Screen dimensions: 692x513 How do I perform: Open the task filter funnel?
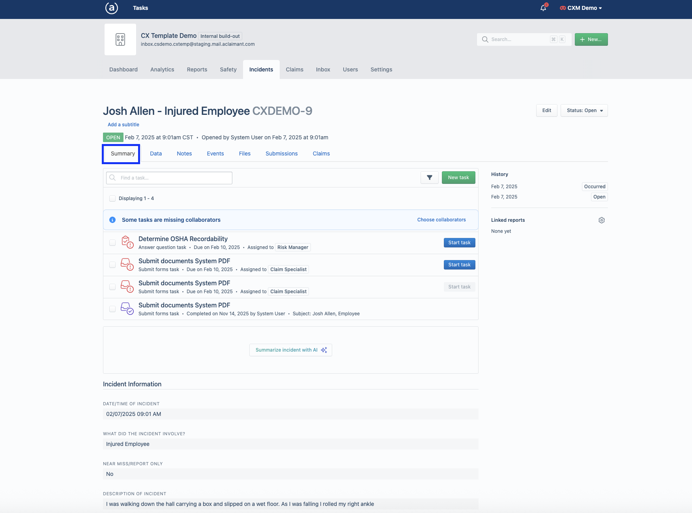tap(430, 178)
